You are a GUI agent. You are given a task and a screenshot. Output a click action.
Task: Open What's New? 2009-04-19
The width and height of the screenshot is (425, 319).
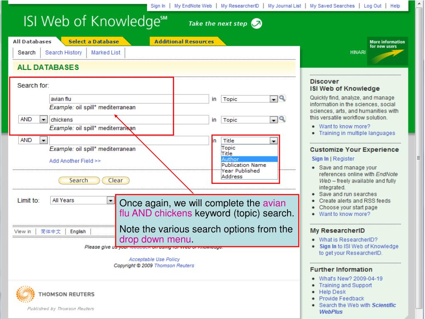coord(351,279)
